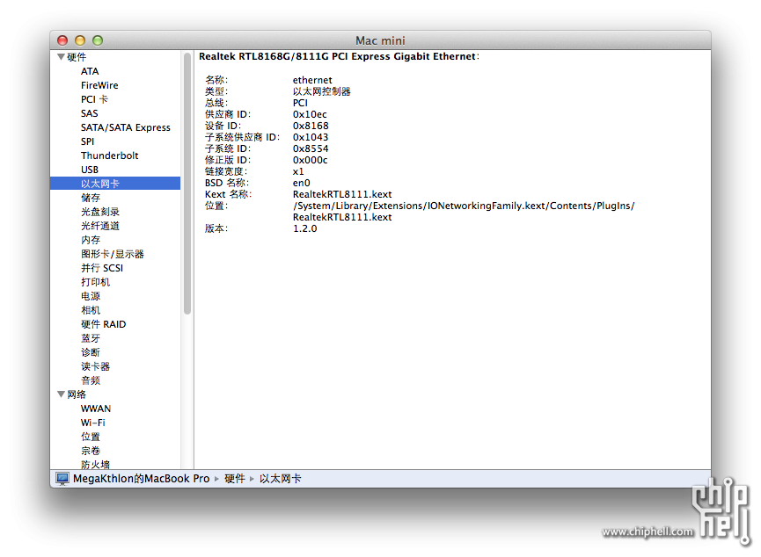Screen dimensions: 761x557
Task: Click the sidebar vertical scrollbar
Action: (187, 184)
